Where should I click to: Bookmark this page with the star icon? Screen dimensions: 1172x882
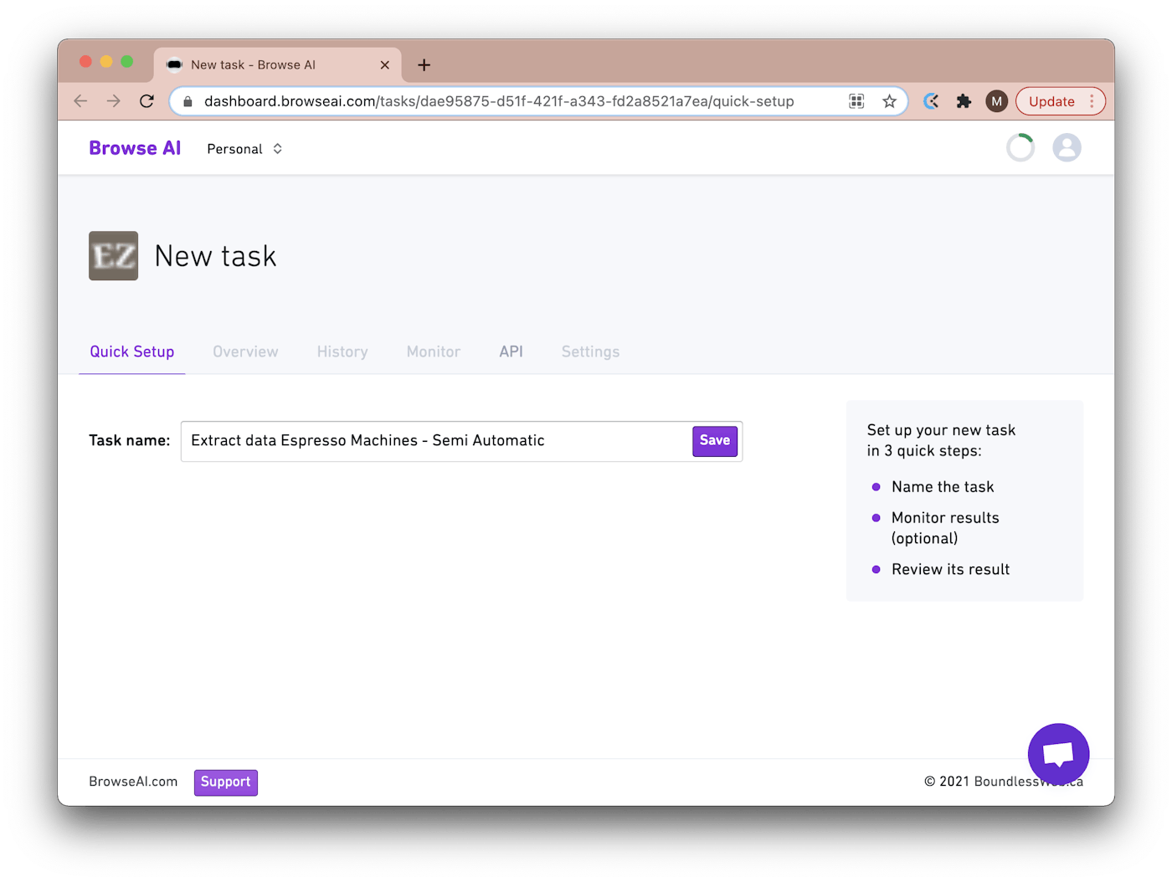point(889,101)
